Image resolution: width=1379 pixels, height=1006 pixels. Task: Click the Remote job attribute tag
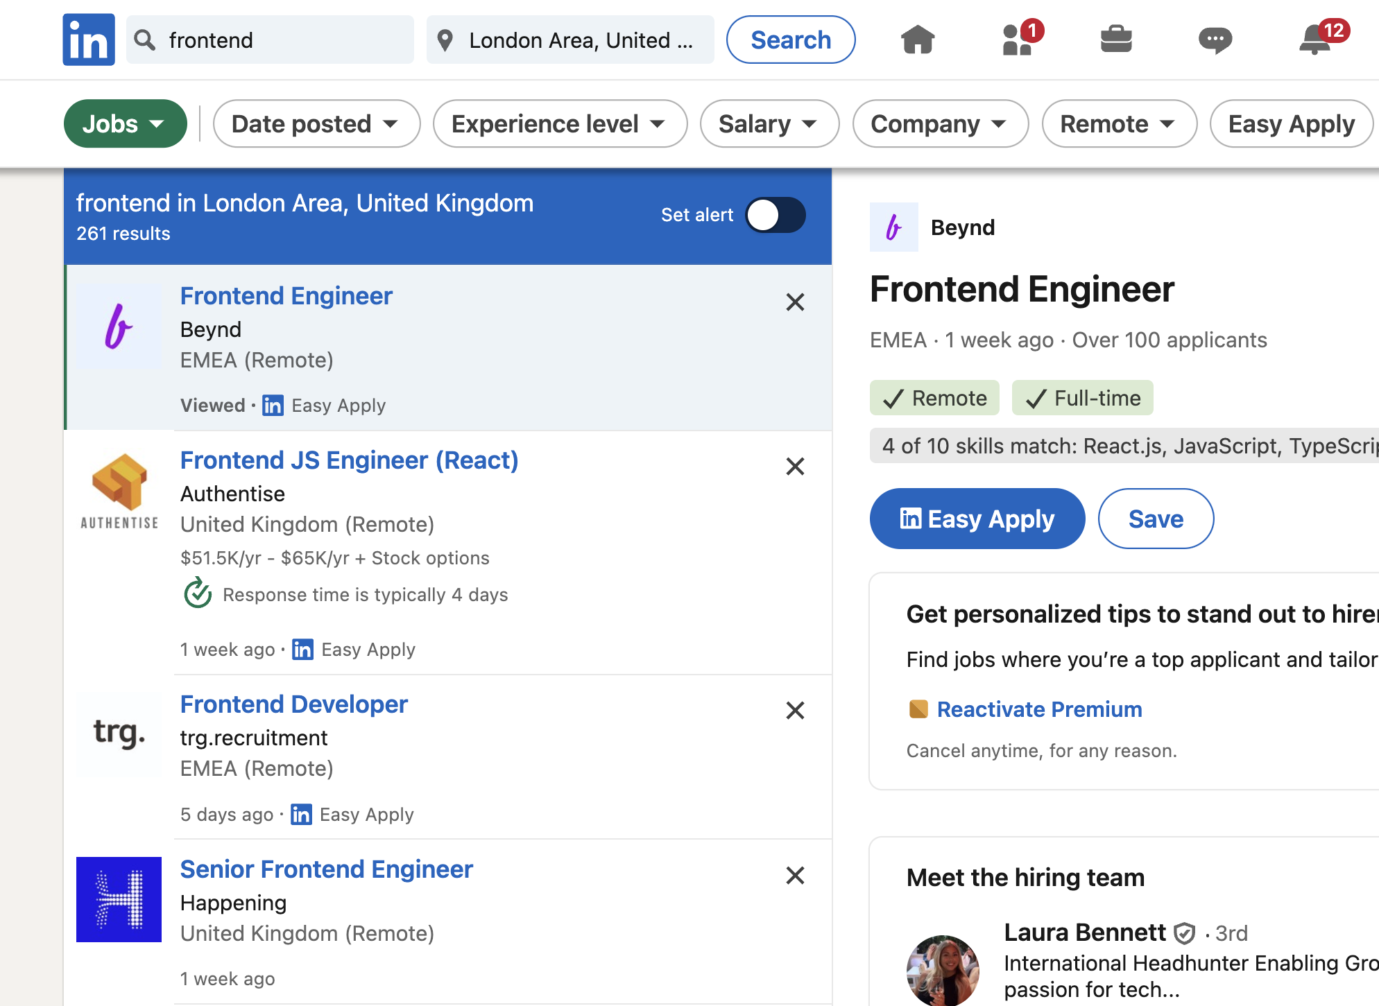[934, 398]
